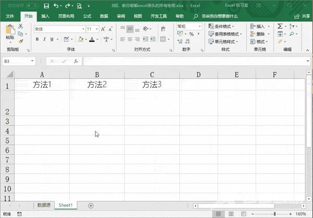Increase indent in alignment group

[x=153, y=39]
